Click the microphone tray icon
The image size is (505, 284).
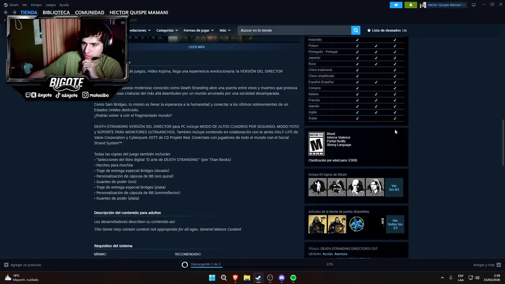pos(451,278)
